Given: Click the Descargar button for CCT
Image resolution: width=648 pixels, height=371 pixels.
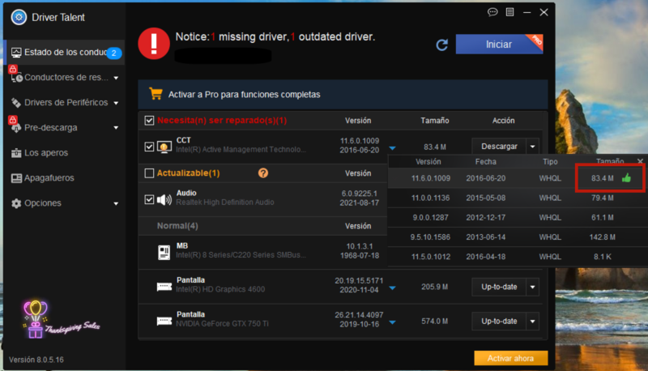Looking at the screenshot, I should coord(499,147).
